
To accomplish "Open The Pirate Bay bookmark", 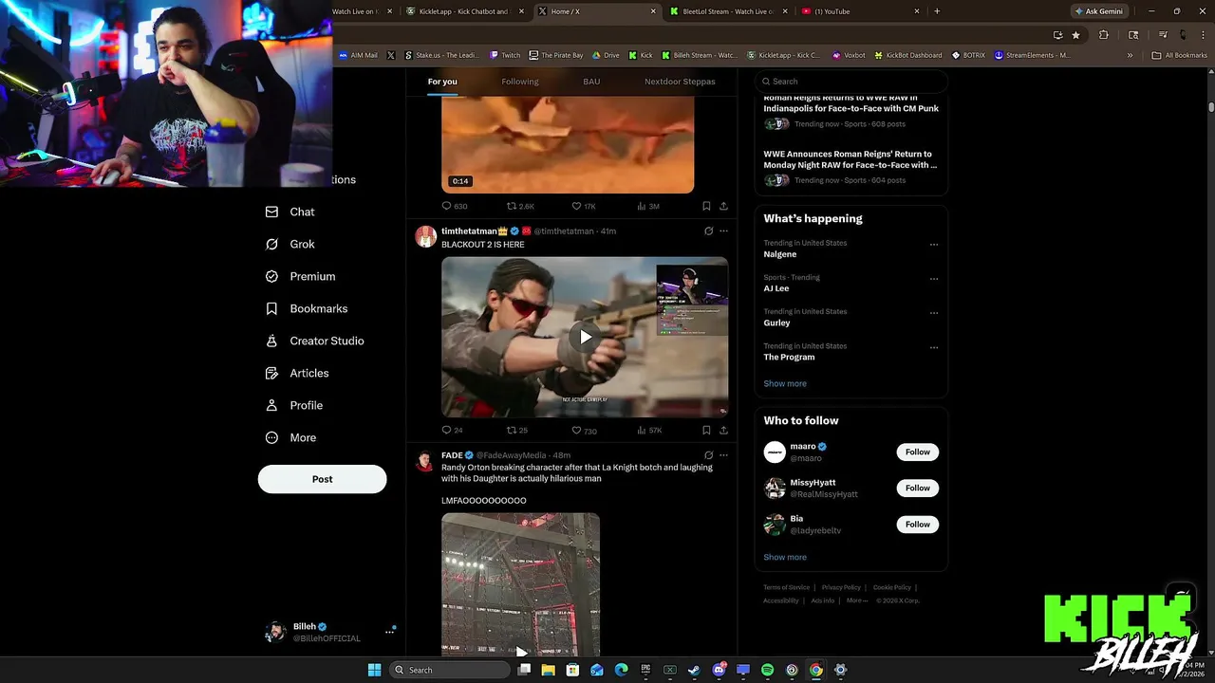I will (x=556, y=55).
